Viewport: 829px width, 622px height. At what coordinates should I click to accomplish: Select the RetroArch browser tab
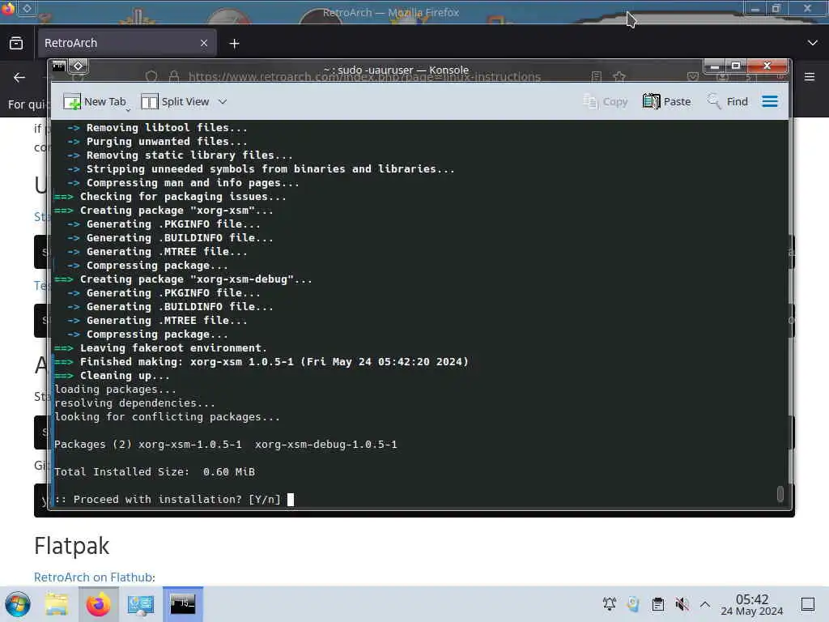pyautogui.click(x=126, y=43)
